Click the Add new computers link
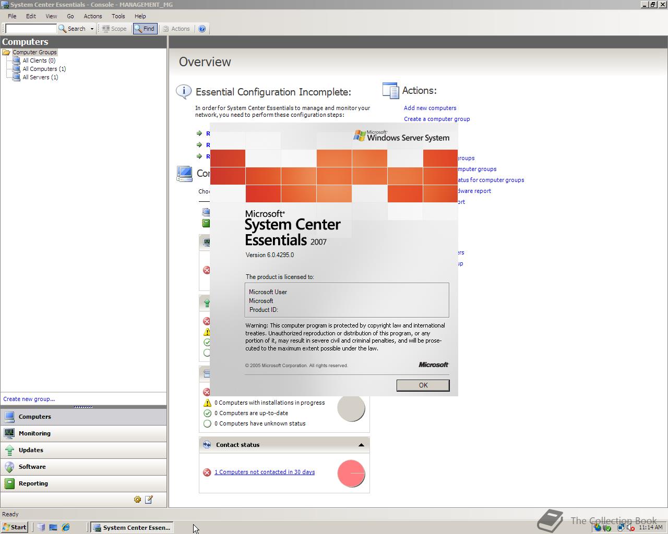Viewport: 668px width, 534px height. click(430, 108)
